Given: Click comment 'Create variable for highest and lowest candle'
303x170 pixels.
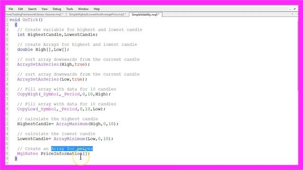Looking at the screenshot, I should click(x=80, y=30).
